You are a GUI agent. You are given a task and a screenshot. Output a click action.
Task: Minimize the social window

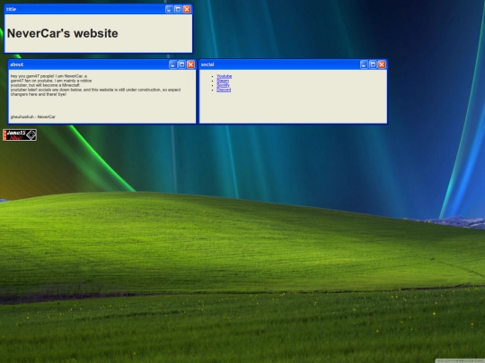coord(364,65)
